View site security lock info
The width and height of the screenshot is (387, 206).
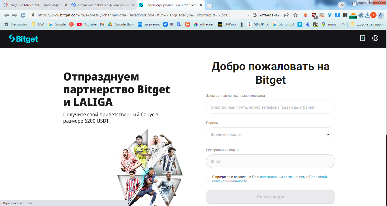click(x=33, y=15)
